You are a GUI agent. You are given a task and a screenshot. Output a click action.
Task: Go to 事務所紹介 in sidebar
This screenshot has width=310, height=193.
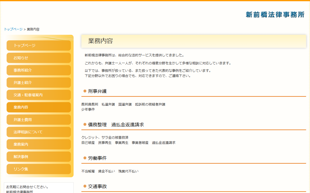39,70
